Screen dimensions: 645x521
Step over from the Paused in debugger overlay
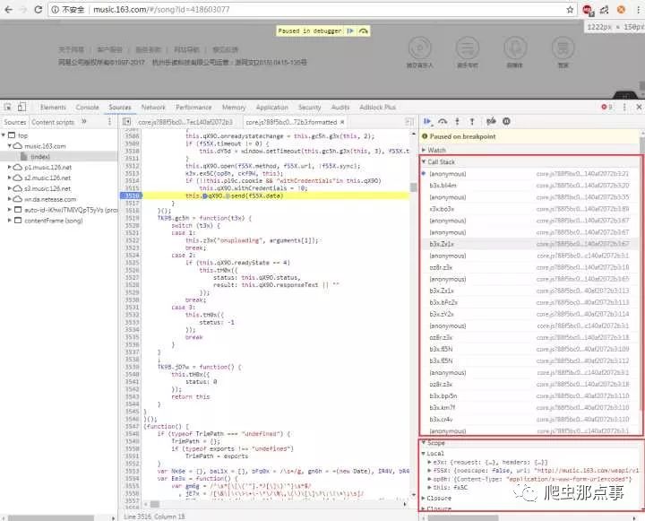(x=363, y=30)
